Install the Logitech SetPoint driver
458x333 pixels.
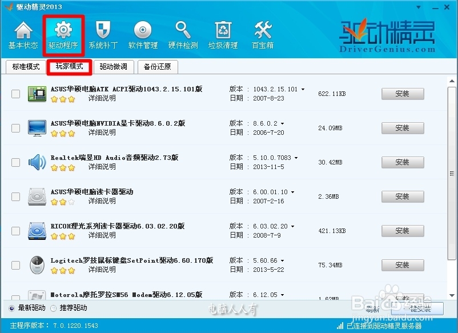point(403,265)
